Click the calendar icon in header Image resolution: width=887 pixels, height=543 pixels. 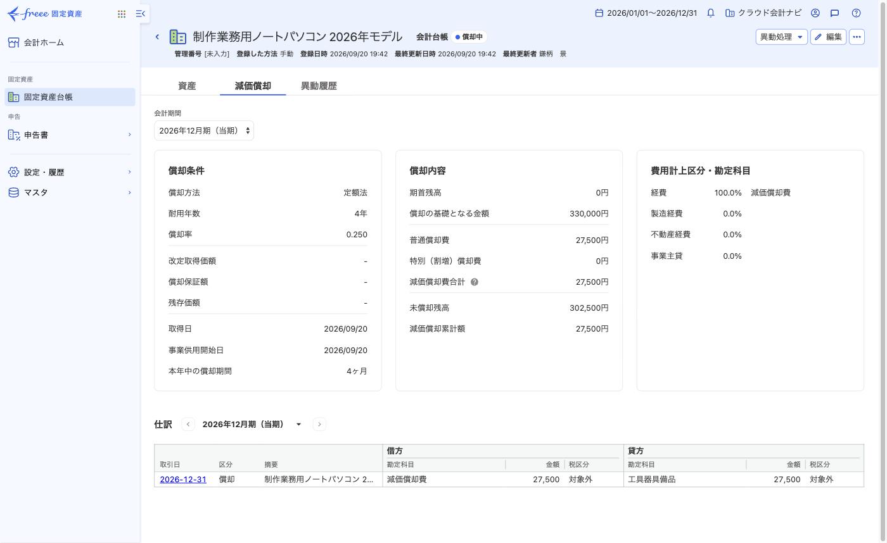click(599, 13)
